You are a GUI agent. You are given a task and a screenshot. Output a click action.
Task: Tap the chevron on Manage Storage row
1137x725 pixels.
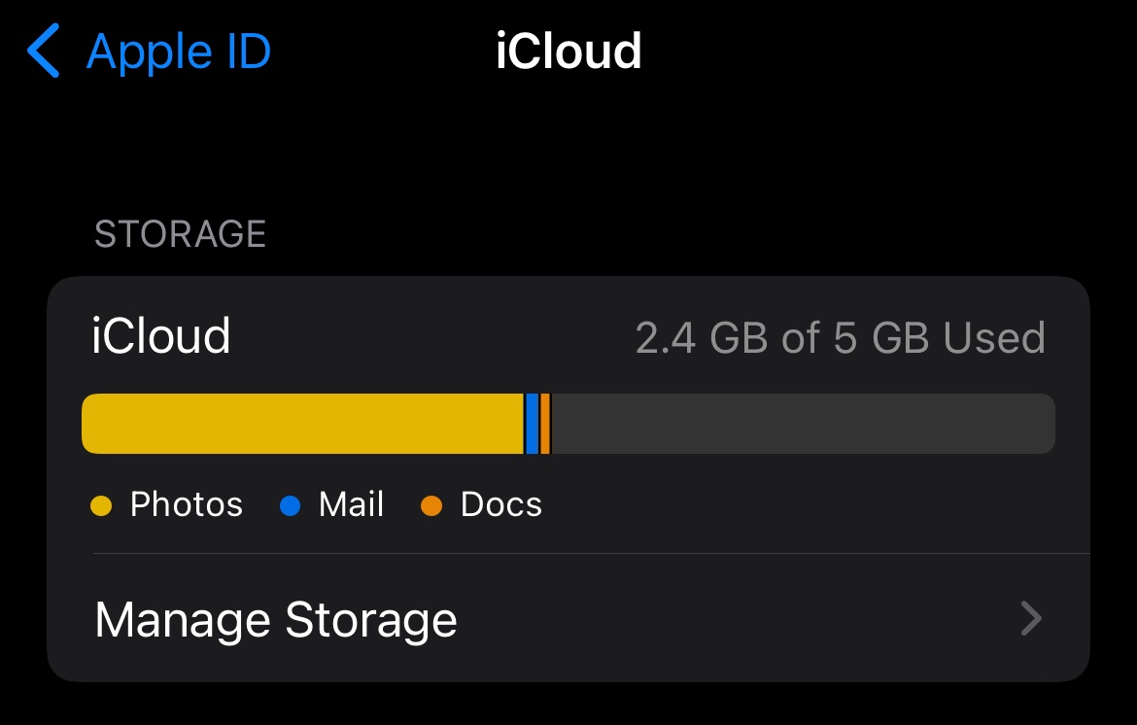pos(1031,619)
